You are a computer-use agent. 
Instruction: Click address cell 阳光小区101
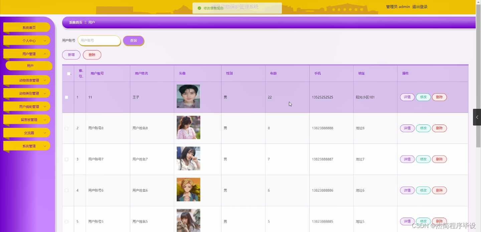coord(365,97)
